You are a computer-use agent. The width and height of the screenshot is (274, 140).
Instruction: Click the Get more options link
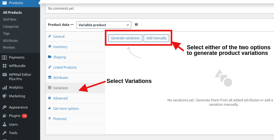(x=66, y=109)
